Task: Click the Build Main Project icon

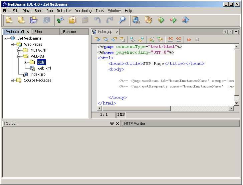Action: click(136, 20)
